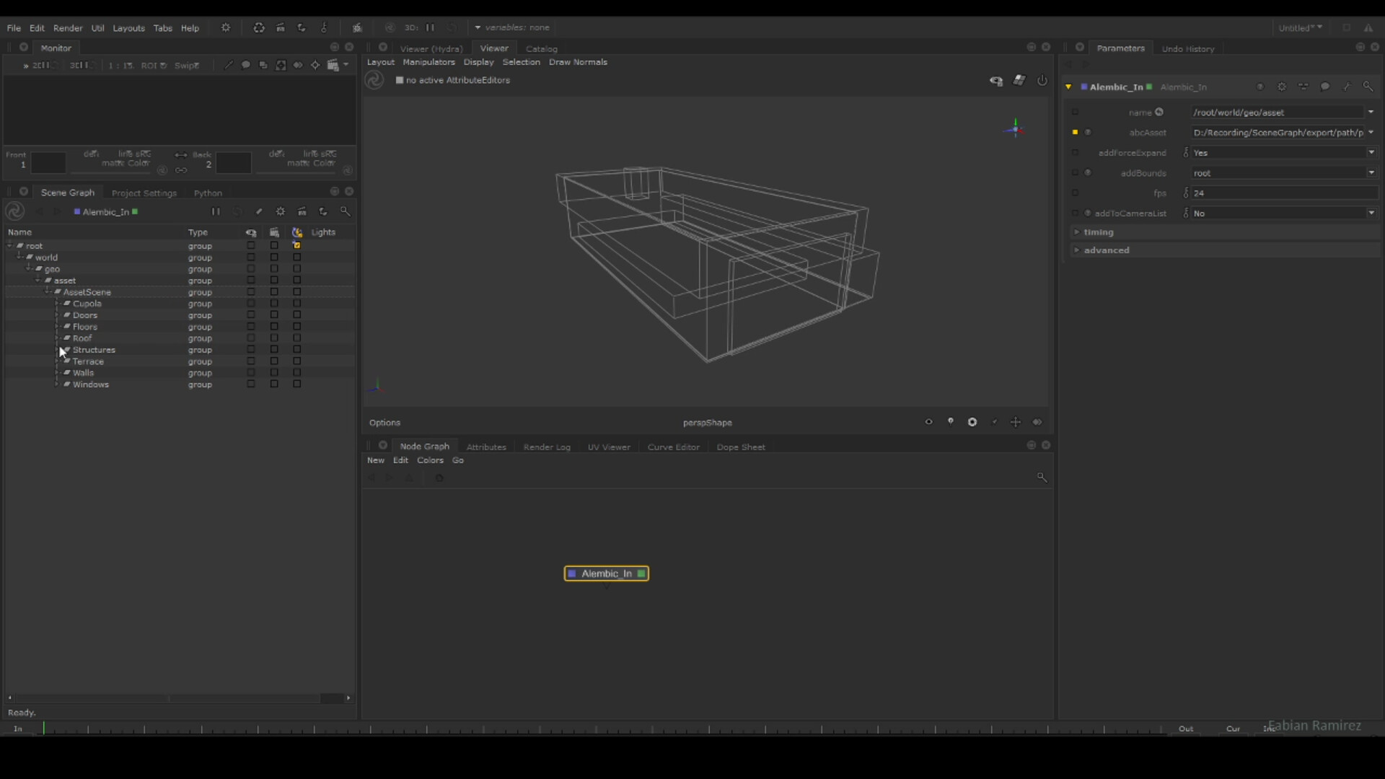Click the Undo History tab label
Image resolution: width=1385 pixels, height=779 pixels.
(x=1187, y=48)
